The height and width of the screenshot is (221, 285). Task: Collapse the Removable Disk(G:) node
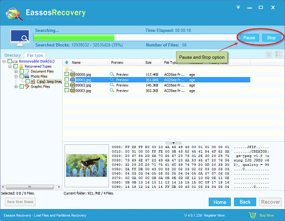click(4, 62)
